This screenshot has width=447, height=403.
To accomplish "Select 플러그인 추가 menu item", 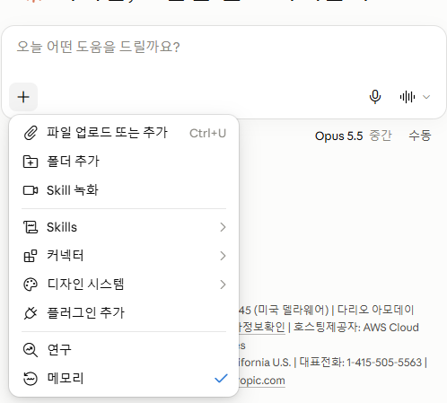I will point(124,313).
